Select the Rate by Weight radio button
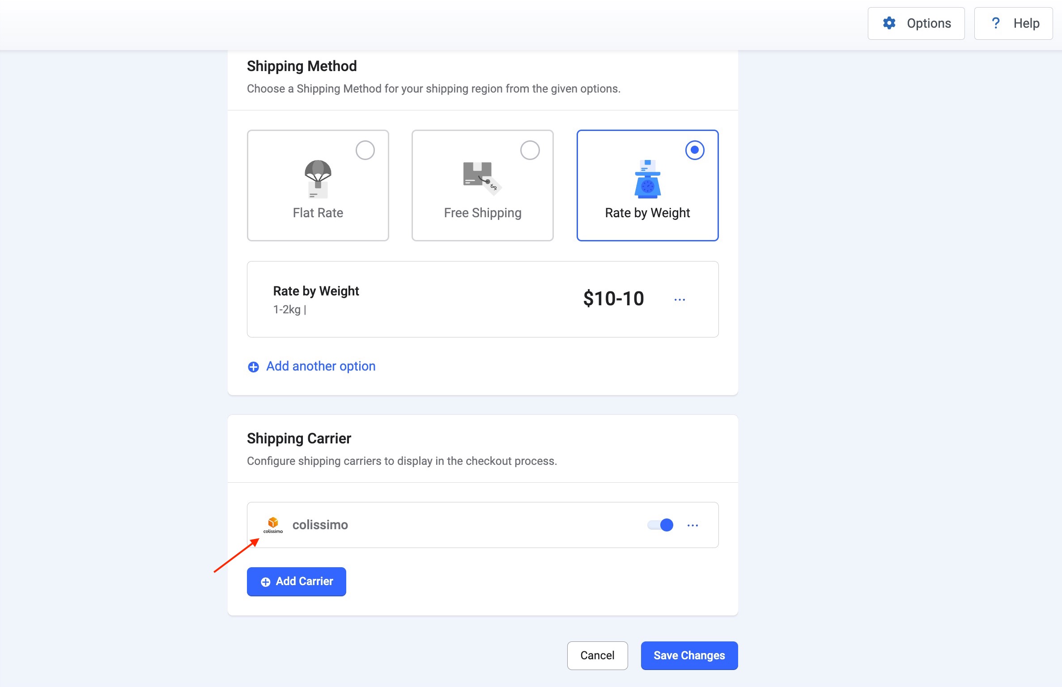1062x687 pixels. pos(694,150)
